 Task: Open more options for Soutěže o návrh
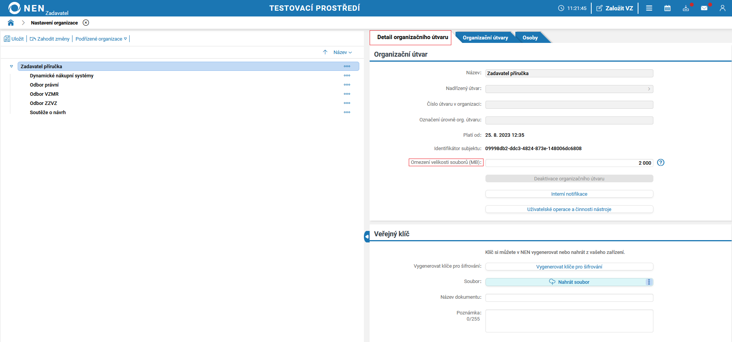point(347,112)
